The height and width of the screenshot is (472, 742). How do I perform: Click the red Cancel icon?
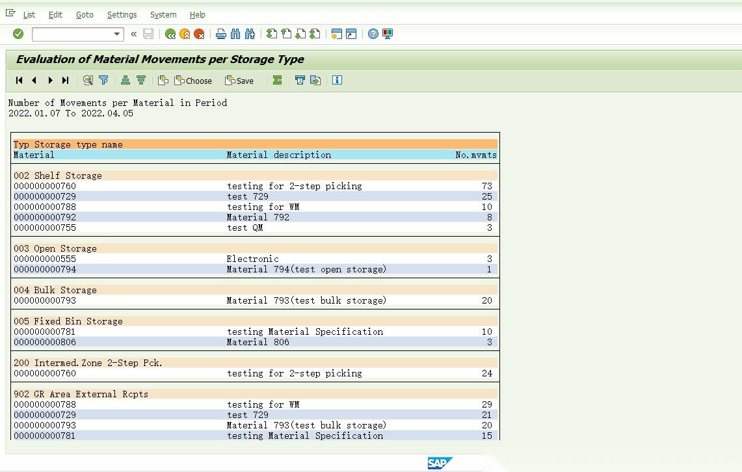[x=199, y=34]
